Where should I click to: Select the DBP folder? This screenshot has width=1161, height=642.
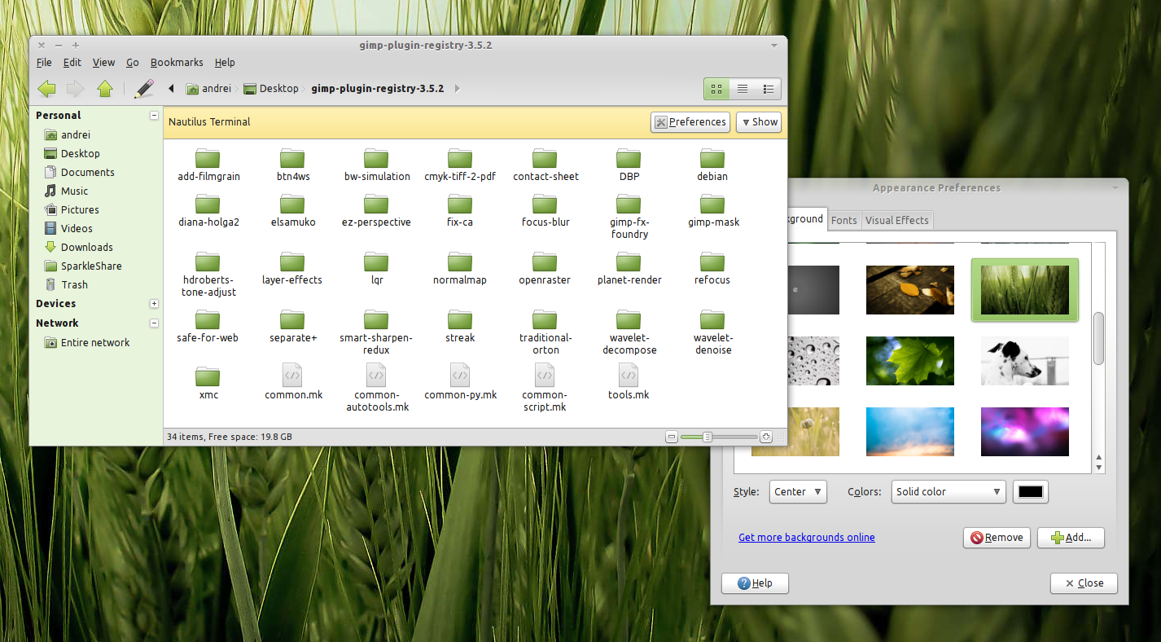[x=629, y=165]
